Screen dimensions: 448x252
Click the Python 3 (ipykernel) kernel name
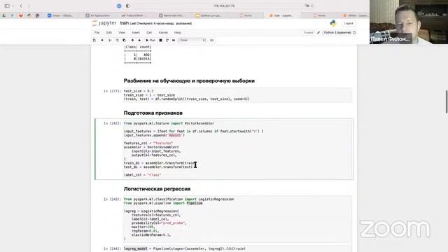[337, 33]
